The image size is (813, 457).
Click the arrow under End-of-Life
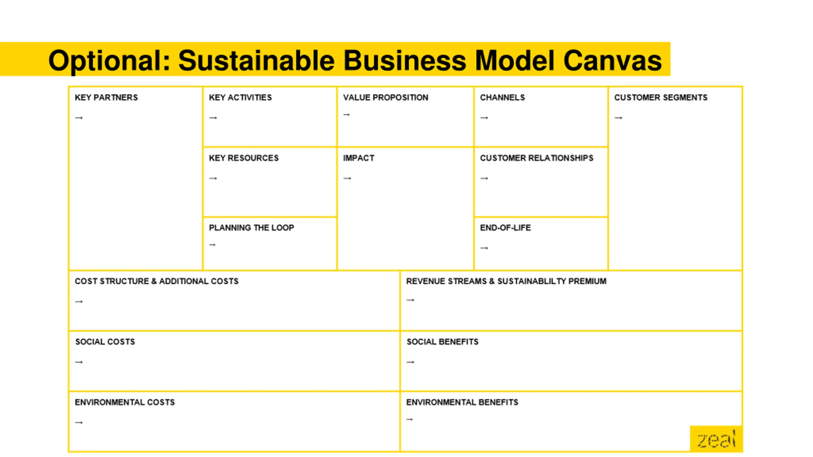[484, 248]
